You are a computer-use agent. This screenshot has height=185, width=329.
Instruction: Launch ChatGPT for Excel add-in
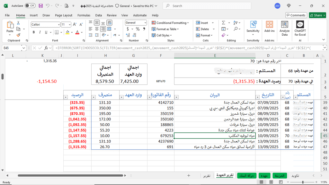pos(300,29)
